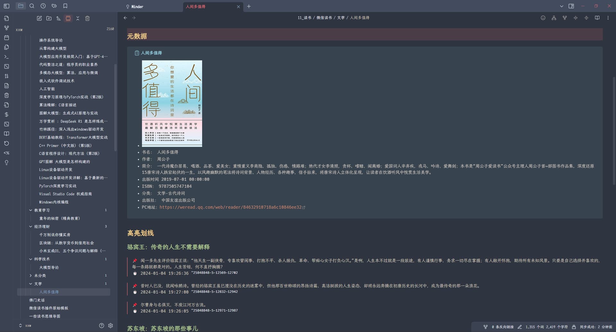Image resolution: width=616 pixels, height=332 pixels.
Task: Create a new note in explorer
Action: coord(39,18)
